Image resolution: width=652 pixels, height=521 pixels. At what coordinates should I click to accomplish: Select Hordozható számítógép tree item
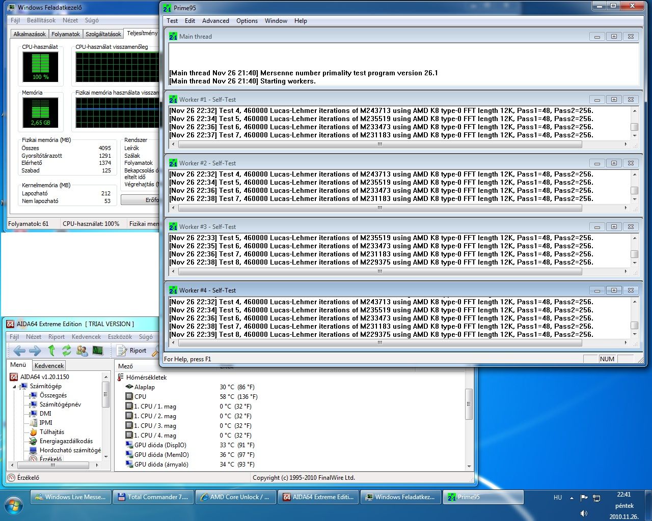pyautogui.click(x=70, y=450)
